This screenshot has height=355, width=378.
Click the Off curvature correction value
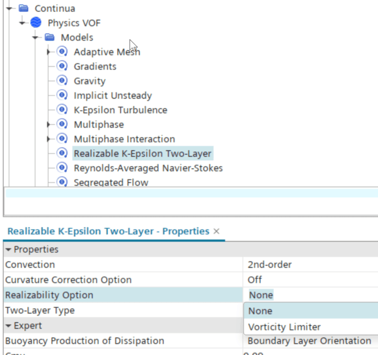tap(254, 280)
